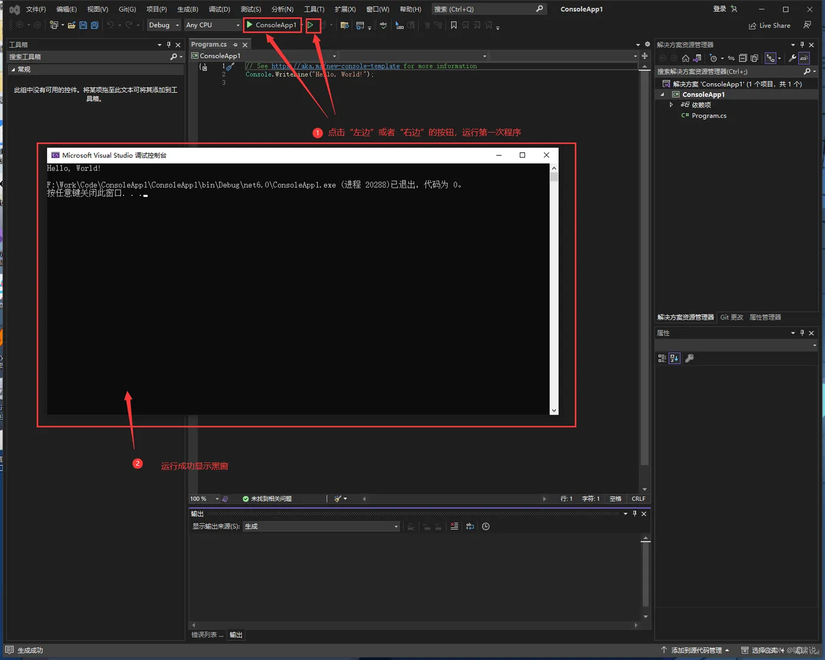Image resolution: width=825 pixels, height=660 pixels.
Task: Click the Clear All icon in Output panel
Action: [454, 526]
